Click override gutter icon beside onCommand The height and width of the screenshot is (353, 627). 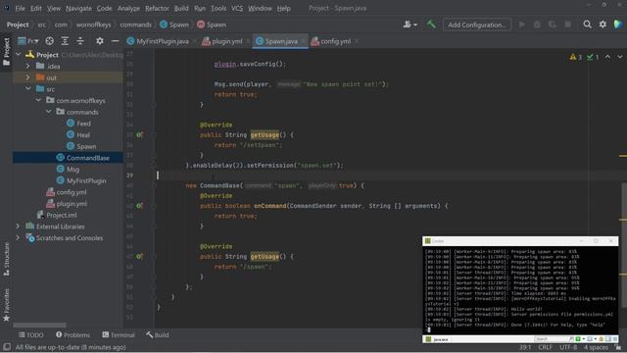pyautogui.click(x=139, y=206)
